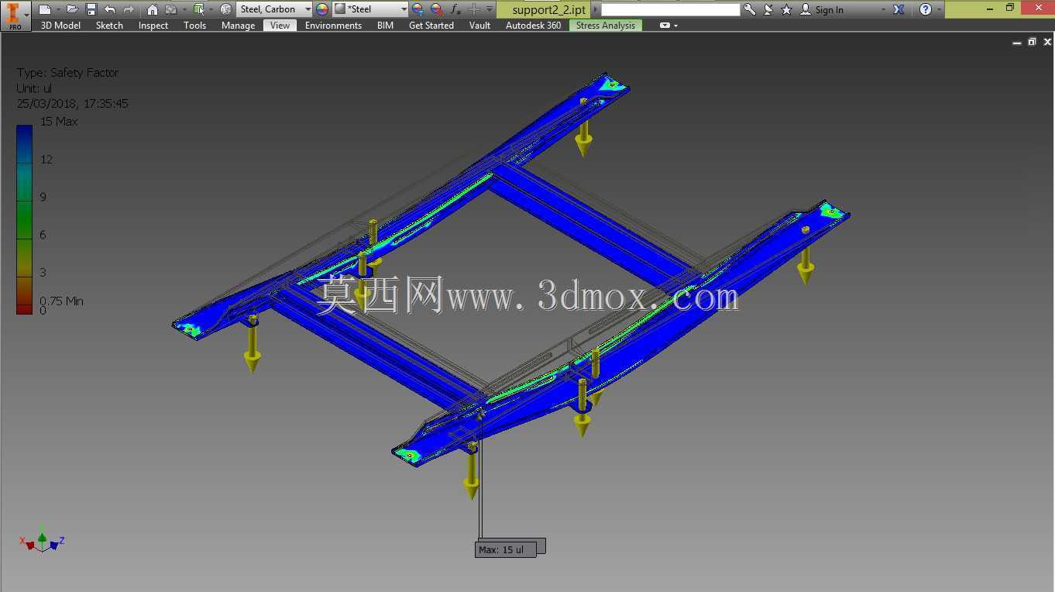This screenshot has height=592, width=1055.
Task: Toggle the ribbon minimize display button
Action: (665, 26)
